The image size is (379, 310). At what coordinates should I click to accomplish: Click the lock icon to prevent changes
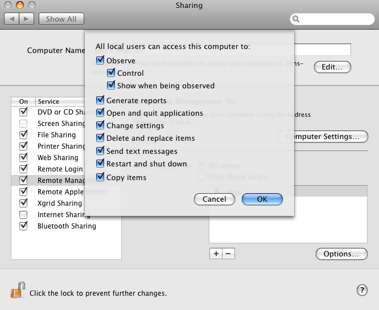coord(18,290)
